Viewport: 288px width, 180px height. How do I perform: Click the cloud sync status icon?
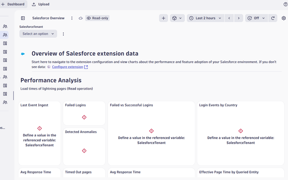(81, 18)
